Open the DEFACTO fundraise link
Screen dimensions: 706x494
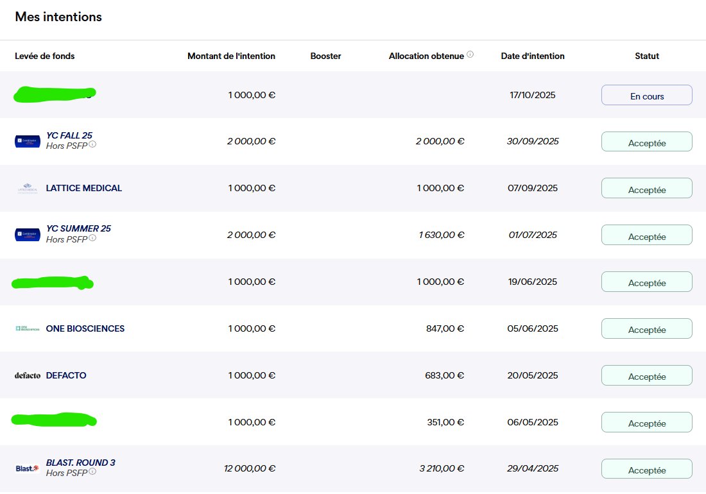point(66,375)
